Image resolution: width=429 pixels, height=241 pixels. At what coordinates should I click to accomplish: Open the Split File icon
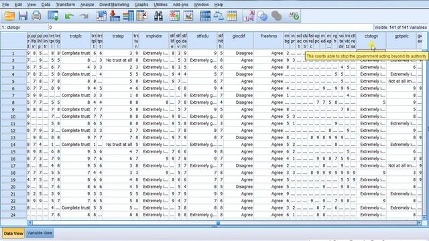[205, 16]
